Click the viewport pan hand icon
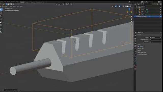The image size is (163, 92). point(132,19)
